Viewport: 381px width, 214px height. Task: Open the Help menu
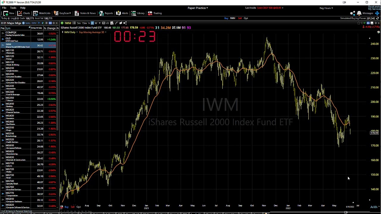(x=23, y=8)
